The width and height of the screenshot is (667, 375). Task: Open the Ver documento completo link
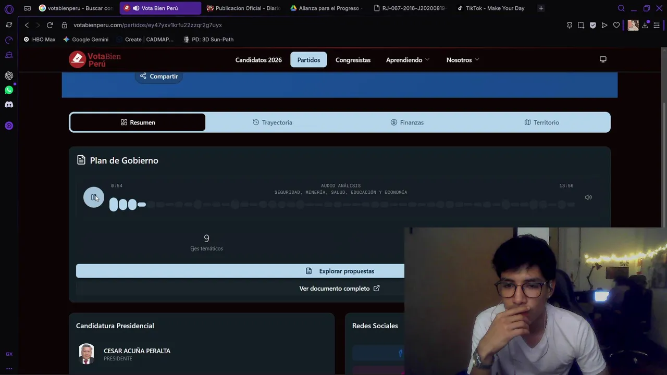click(339, 289)
